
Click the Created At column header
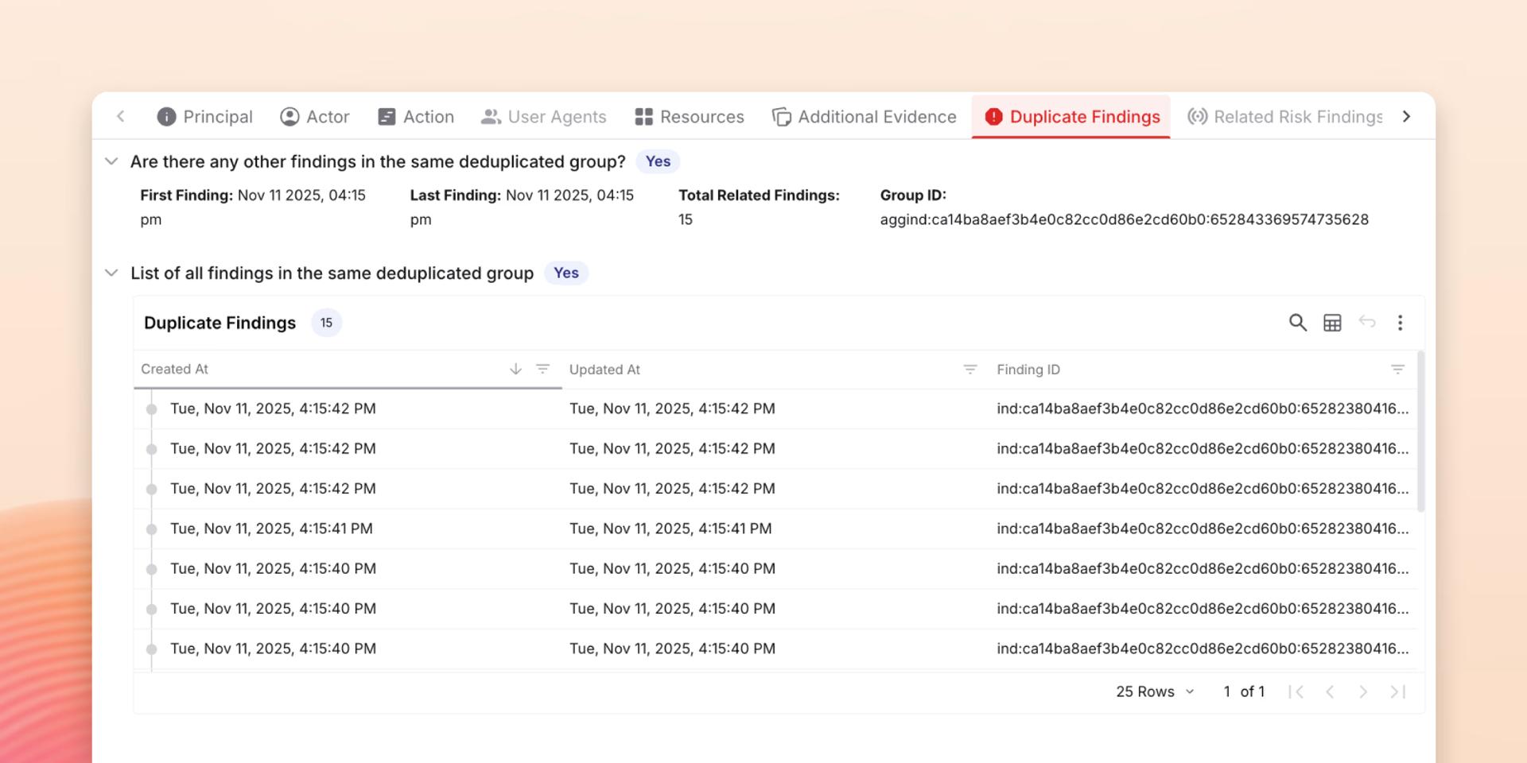[174, 369]
